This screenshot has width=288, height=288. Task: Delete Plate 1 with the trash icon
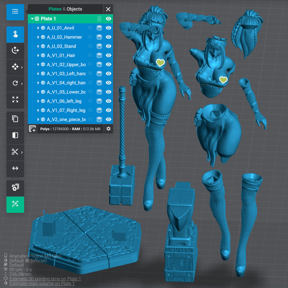[99, 19]
